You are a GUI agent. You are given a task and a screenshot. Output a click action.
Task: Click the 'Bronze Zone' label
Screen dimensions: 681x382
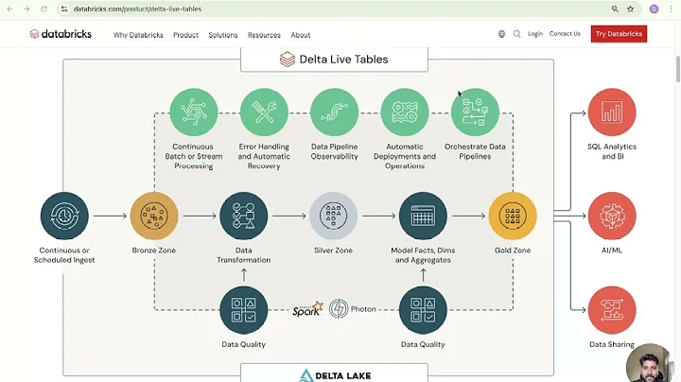click(154, 251)
